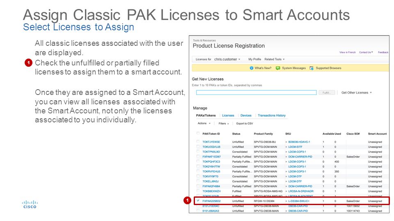Expand the L-DS384-SWLIC= SKU arrow
The image size is (394, 221).
(286, 201)
